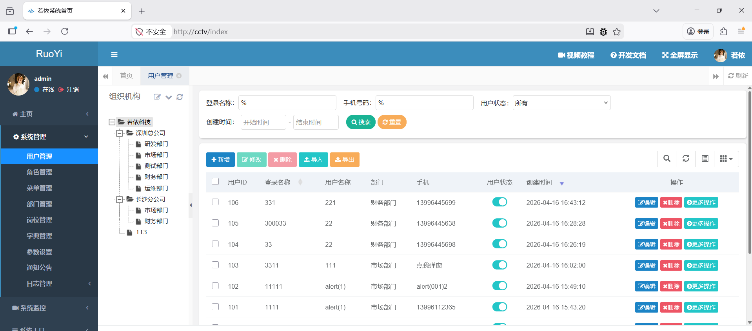Expand all organization nodes chevron icon
Viewport: 752px width, 331px height.
(x=169, y=97)
